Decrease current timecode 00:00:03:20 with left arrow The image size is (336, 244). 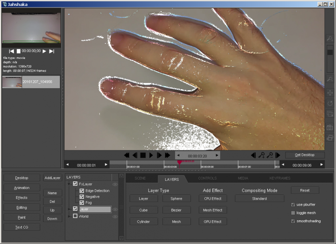pos(178,155)
